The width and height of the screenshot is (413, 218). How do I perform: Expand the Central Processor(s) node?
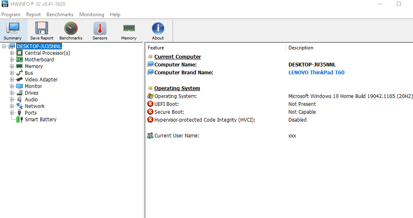pos(12,53)
